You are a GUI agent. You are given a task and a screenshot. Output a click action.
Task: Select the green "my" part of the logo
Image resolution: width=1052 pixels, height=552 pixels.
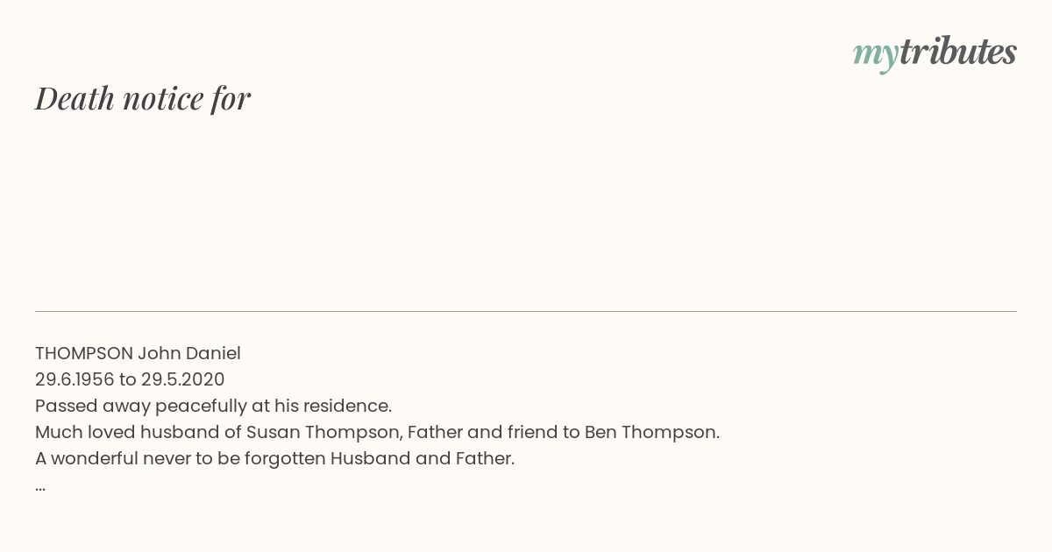click(876, 55)
